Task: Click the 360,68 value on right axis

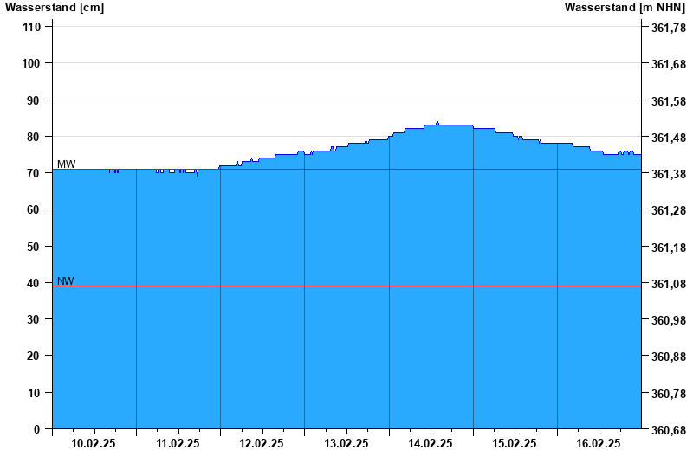Action: pyautogui.click(x=669, y=430)
